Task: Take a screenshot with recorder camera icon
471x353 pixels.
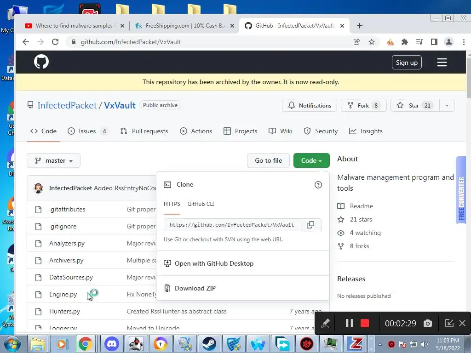Action: point(428,323)
